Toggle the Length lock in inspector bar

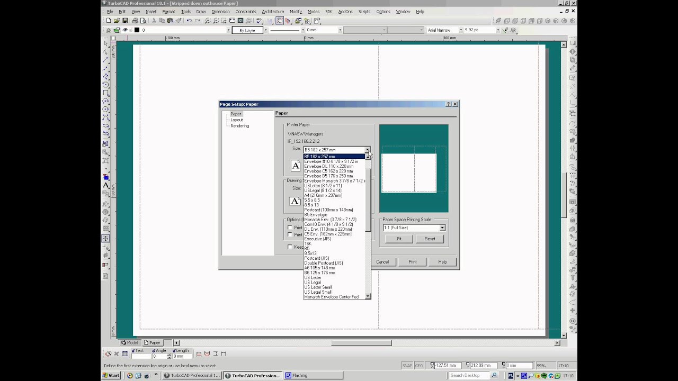coord(174,350)
